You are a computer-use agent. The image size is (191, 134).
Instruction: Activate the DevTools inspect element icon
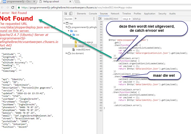(66, 14)
